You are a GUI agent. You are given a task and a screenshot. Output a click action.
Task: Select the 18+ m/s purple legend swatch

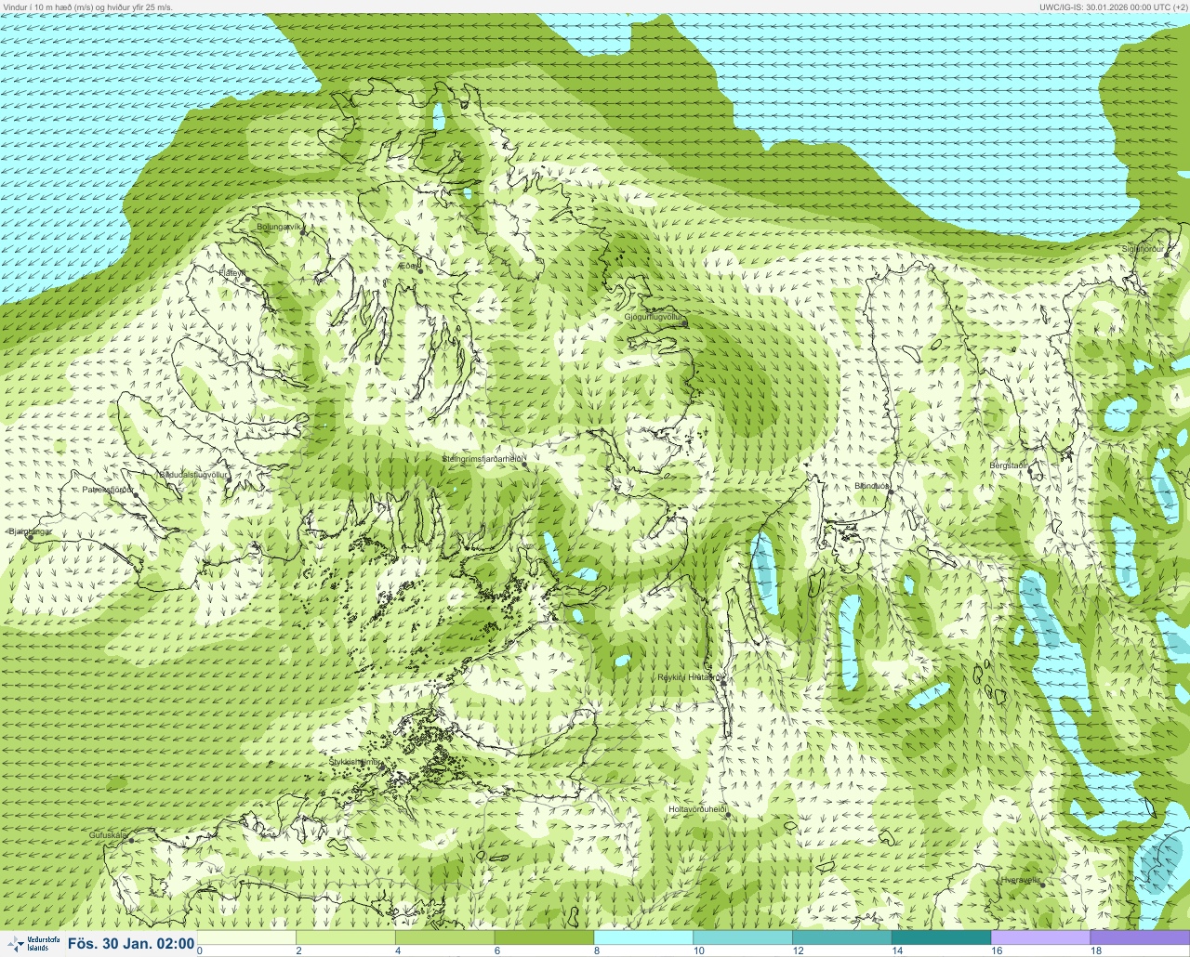tap(1140, 937)
